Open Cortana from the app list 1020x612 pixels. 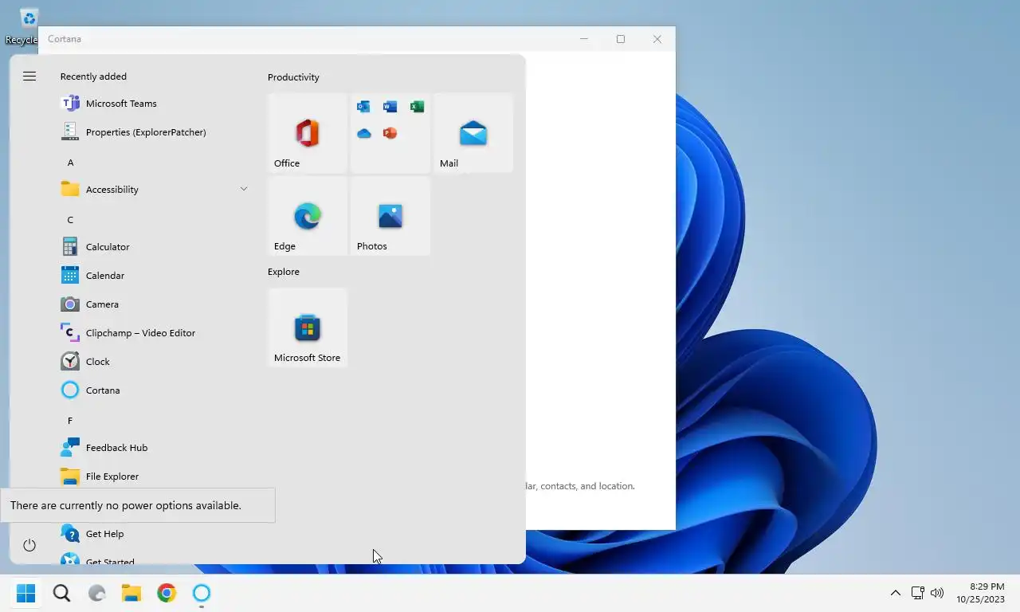[155, 390]
